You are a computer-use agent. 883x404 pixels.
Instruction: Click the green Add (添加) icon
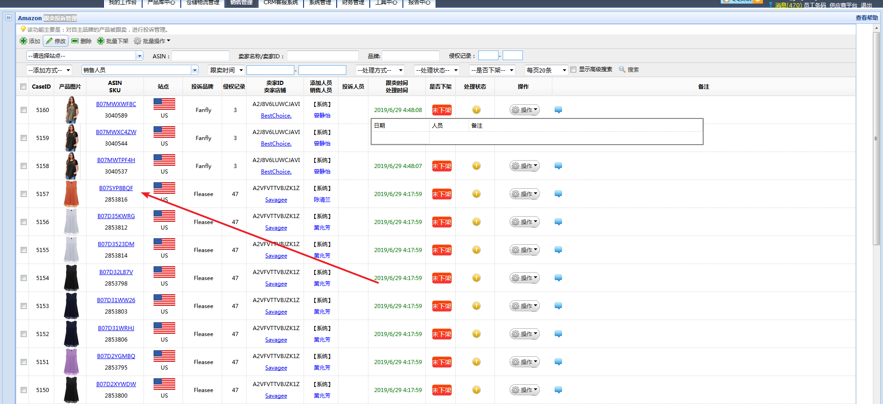[x=23, y=41]
